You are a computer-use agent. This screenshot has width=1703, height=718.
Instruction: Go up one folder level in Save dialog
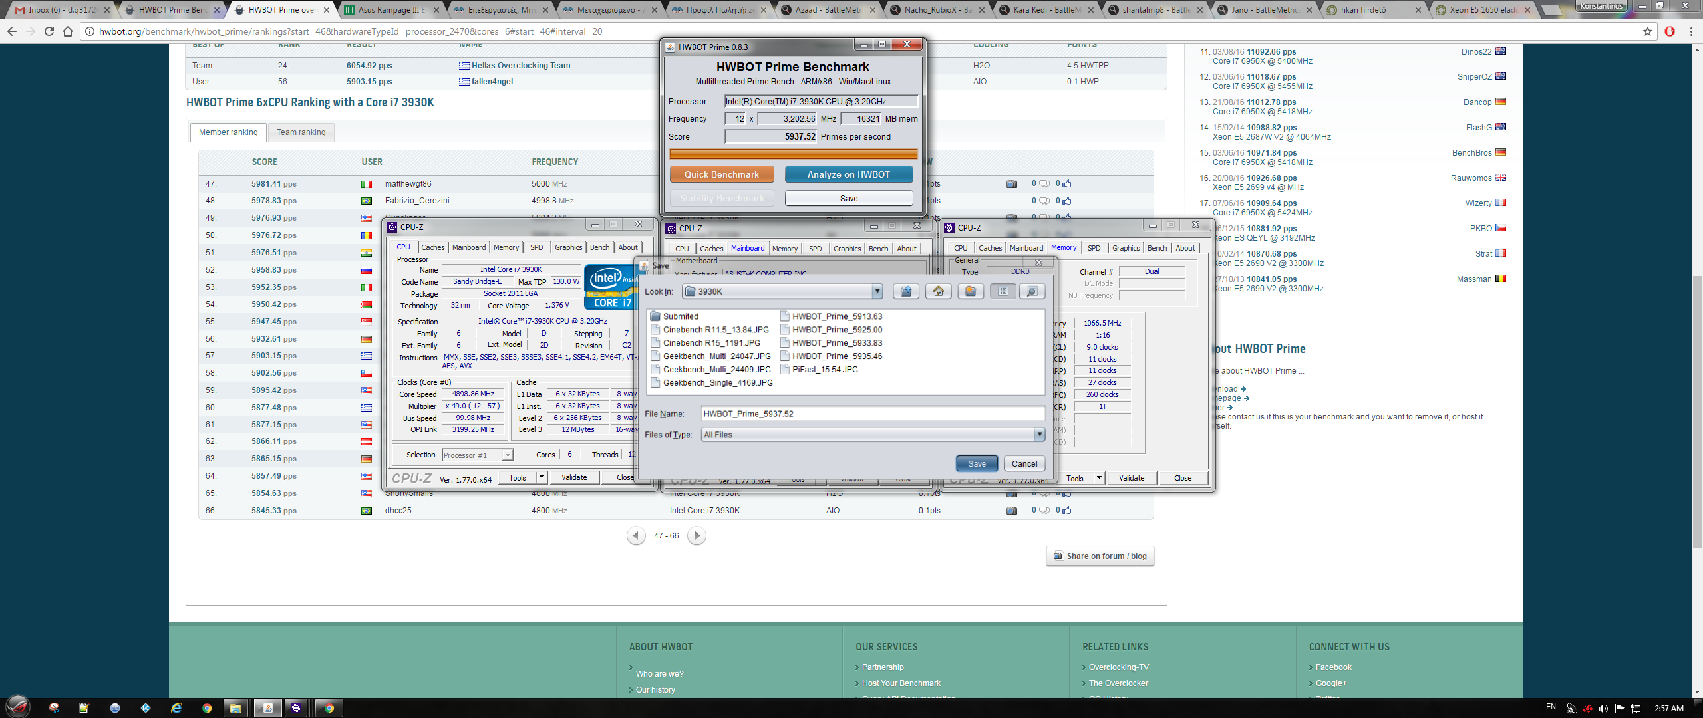click(x=905, y=291)
